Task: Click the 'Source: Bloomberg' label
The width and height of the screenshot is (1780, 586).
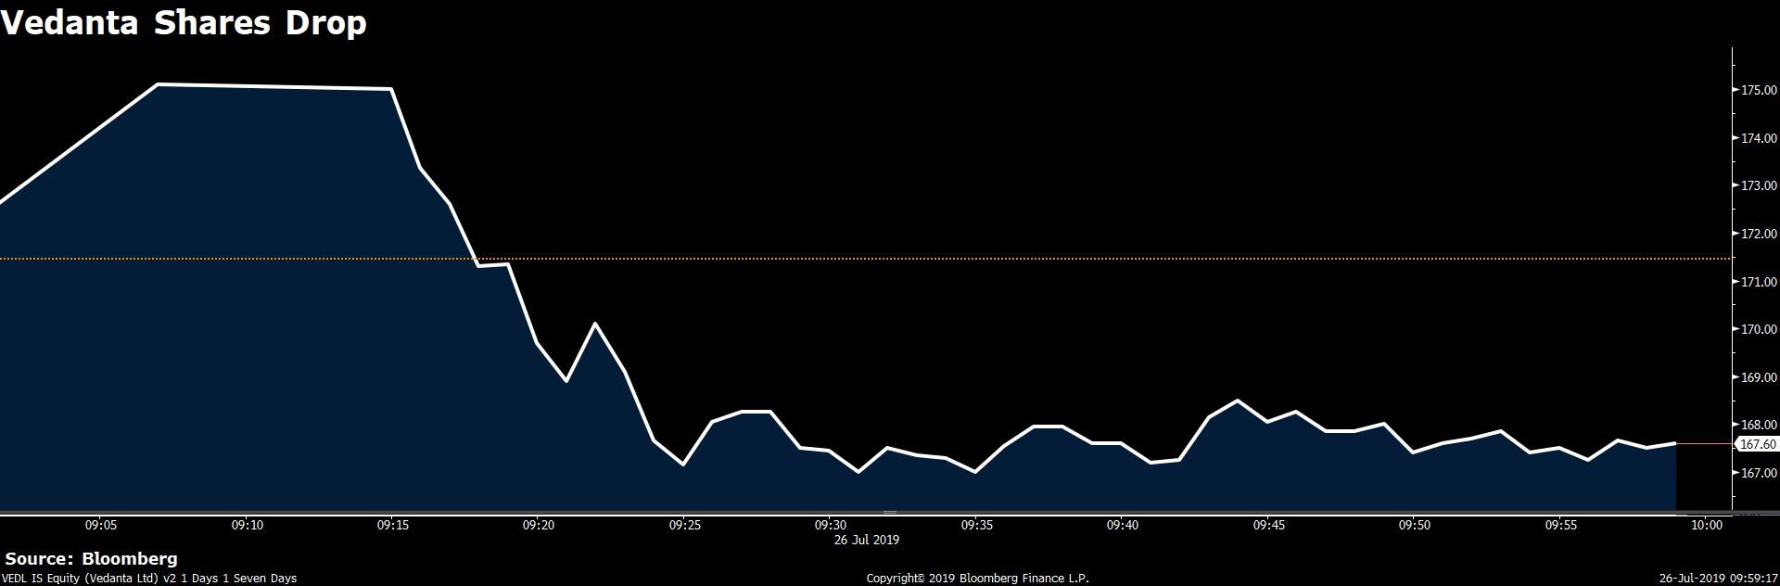Action: click(x=91, y=559)
